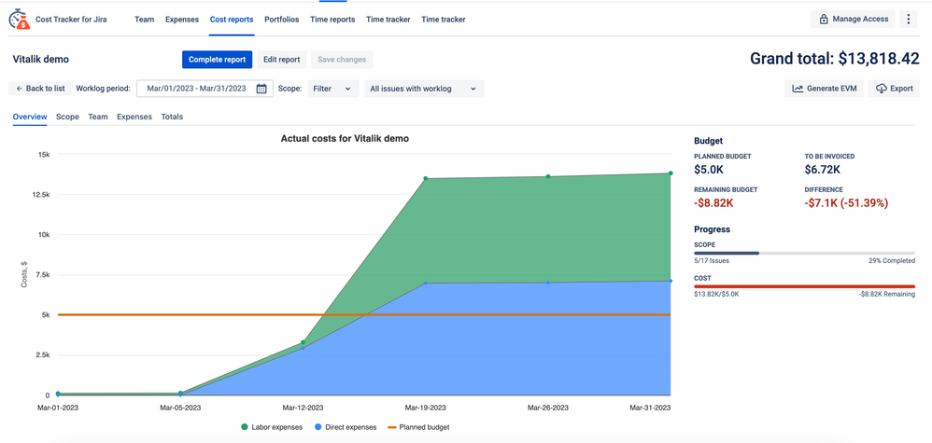Click the Worklog period date field
The width and height of the screenshot is (932, 443).
[205, 89]
